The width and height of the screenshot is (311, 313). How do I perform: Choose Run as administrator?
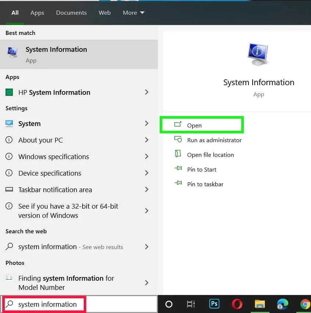tap(214, 140)
